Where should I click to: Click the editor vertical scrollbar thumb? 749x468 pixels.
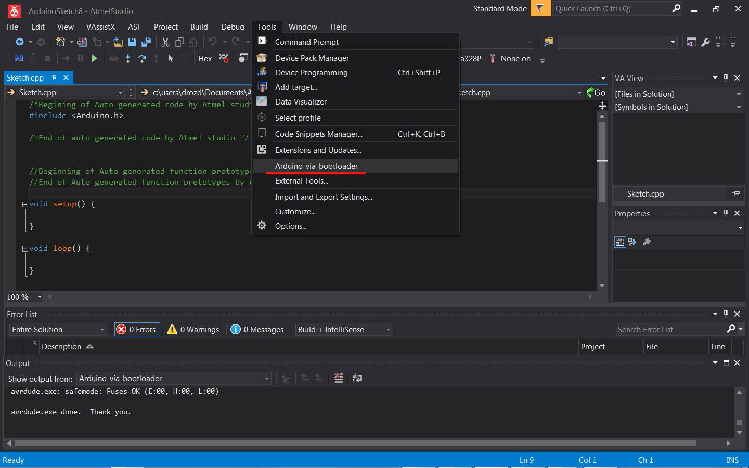pos(602,161)
